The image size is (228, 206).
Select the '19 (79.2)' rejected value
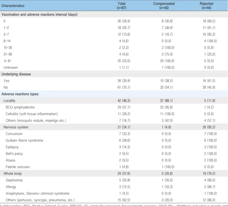pos(209,174)
